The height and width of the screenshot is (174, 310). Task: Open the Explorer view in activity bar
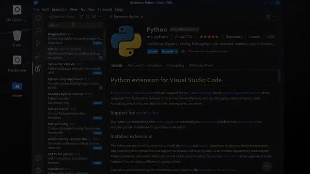coord(38,18)
